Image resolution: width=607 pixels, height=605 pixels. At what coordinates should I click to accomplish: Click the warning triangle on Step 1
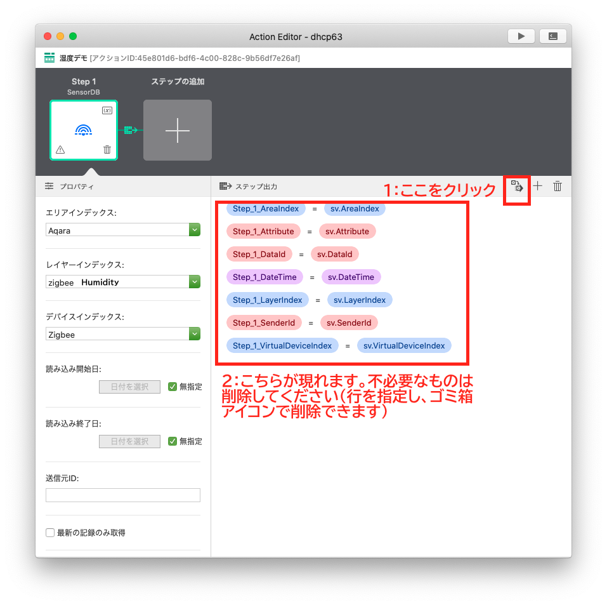[60, 150]
